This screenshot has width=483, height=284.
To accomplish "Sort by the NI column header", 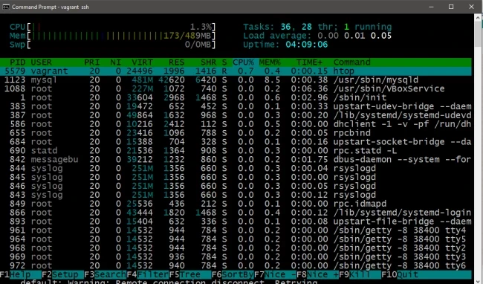I will pyautogui.click(x=115, y=62).
